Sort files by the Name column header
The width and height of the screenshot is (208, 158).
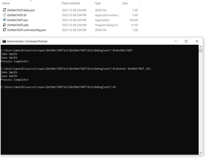[6, 3]
